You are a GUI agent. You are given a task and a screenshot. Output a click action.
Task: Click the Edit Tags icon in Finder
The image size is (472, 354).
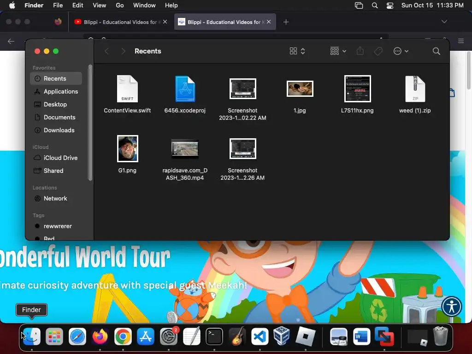[x=378, y=51]
